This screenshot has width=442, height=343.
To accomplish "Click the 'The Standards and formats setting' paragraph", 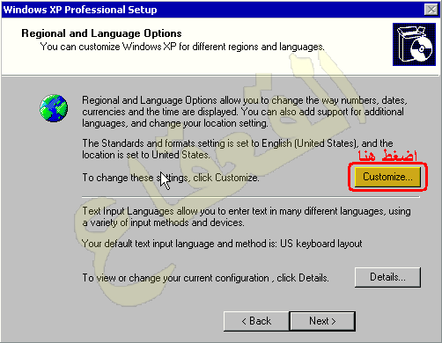I will [x=238, y=149].
